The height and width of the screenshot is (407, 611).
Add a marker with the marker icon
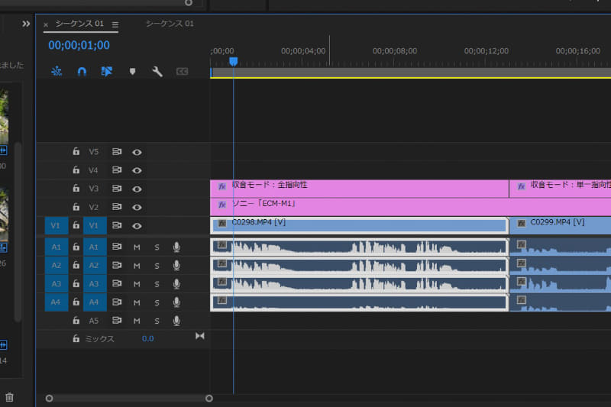click(x=132, y=71)
